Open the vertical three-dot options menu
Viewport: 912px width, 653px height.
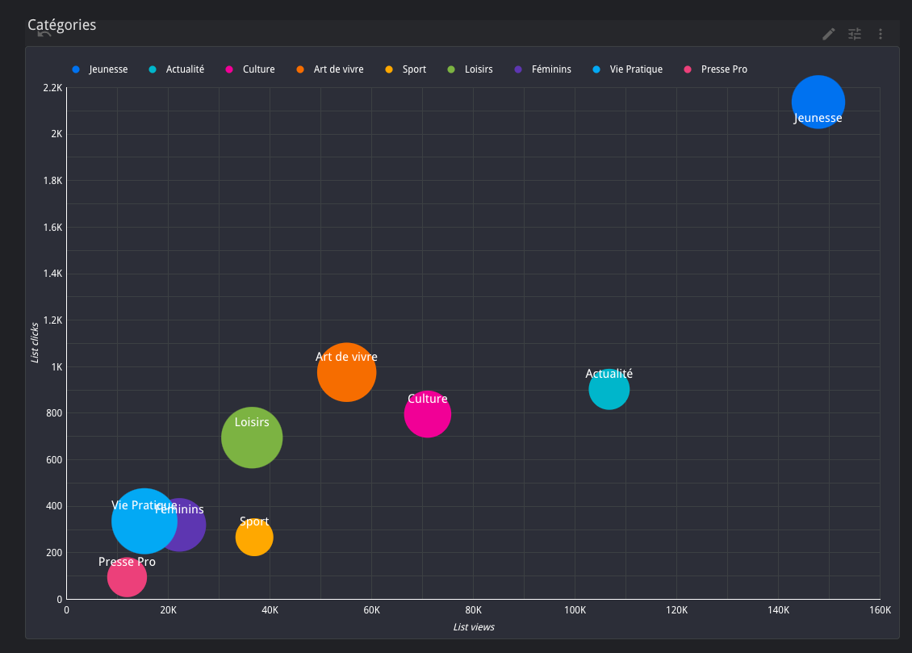(x=880, y=34)
